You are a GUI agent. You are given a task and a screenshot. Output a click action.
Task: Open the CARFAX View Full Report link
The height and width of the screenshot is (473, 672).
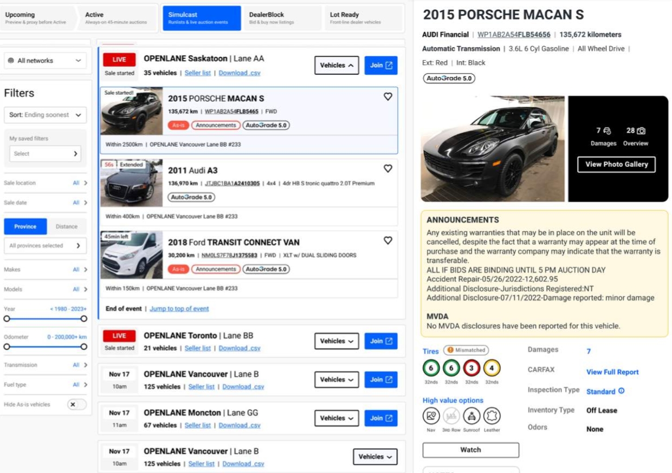coord(612,372)
